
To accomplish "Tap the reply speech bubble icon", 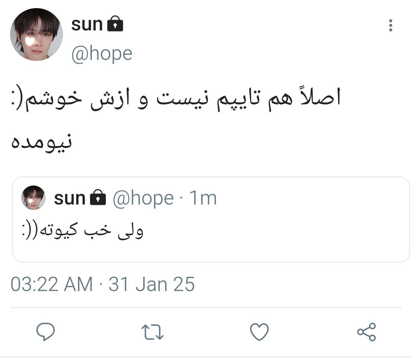I will coord(46,332).
